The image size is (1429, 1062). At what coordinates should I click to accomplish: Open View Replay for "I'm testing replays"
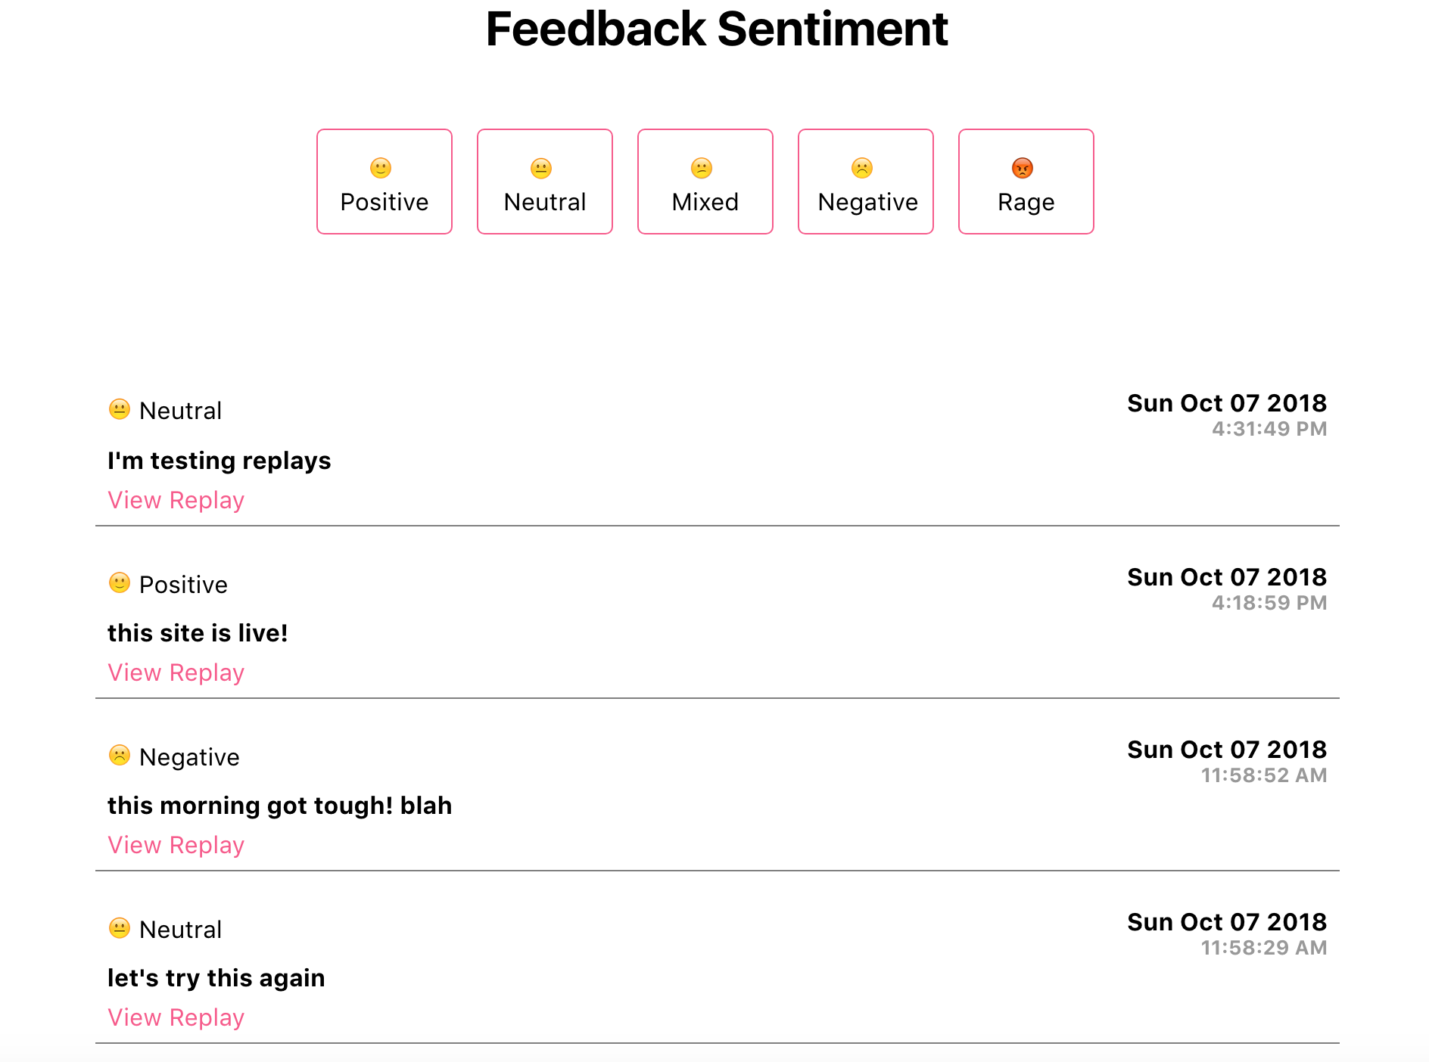click(x=176, y=500)
